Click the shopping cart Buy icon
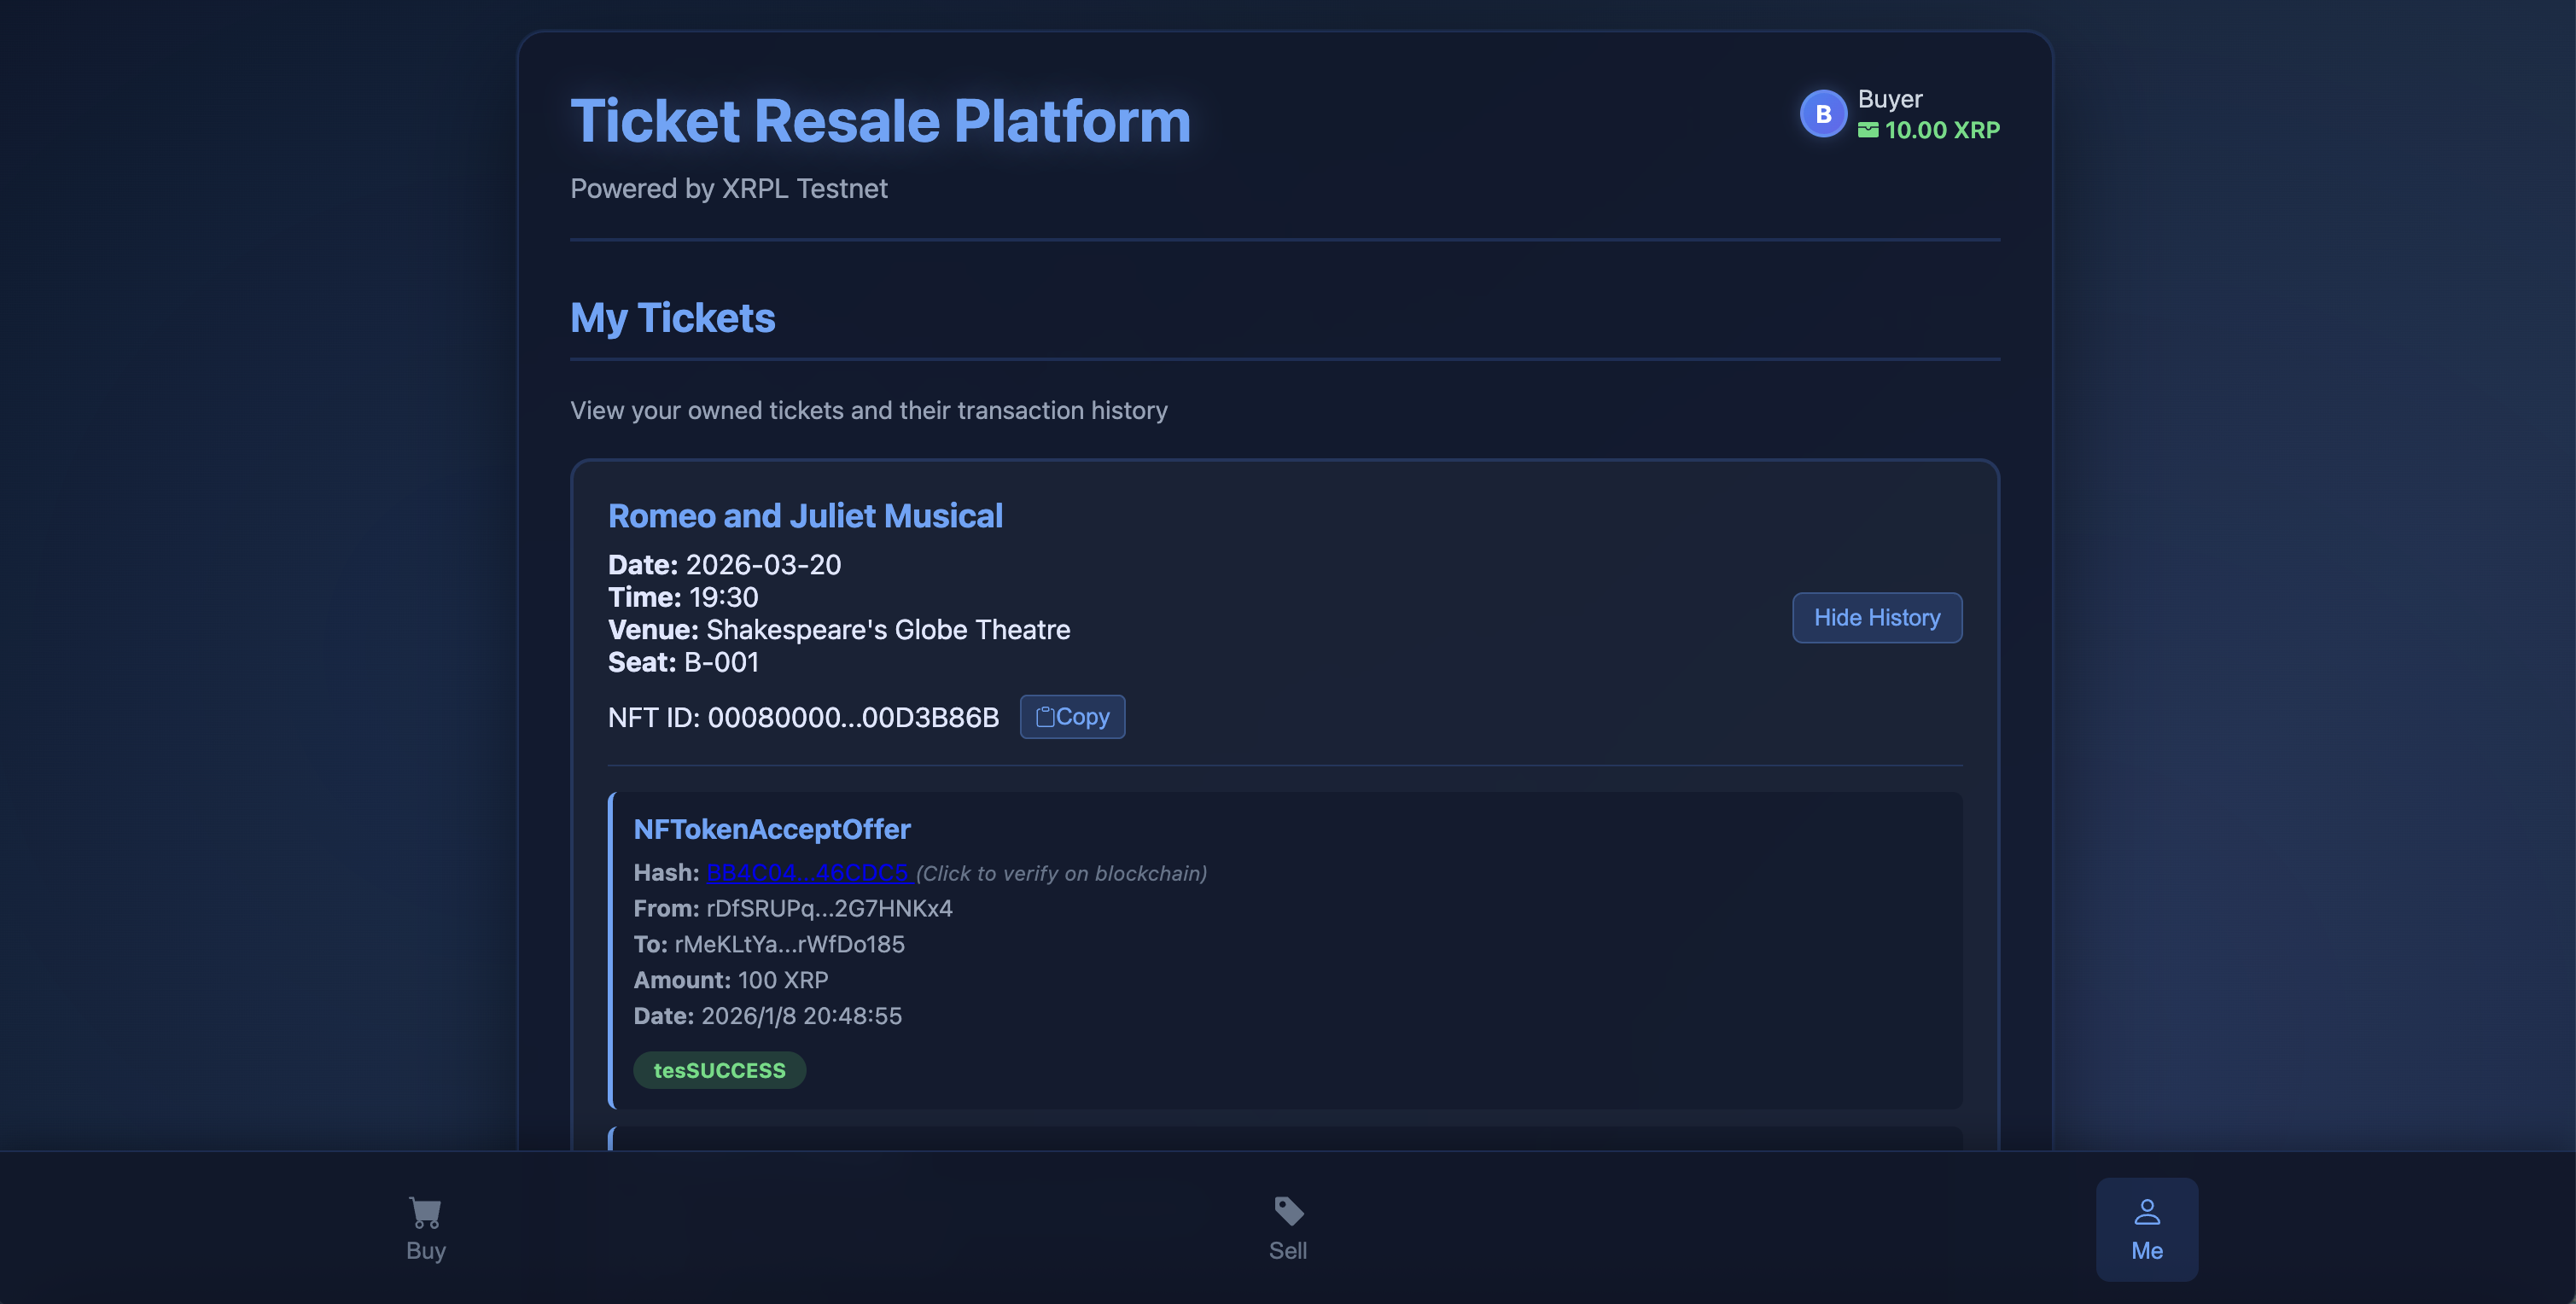 (425, 1212)
